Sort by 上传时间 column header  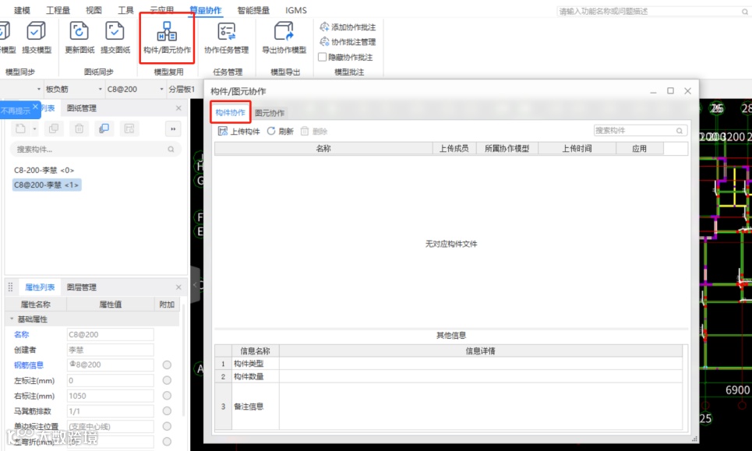pyautogui.click(x=577, y=149)
